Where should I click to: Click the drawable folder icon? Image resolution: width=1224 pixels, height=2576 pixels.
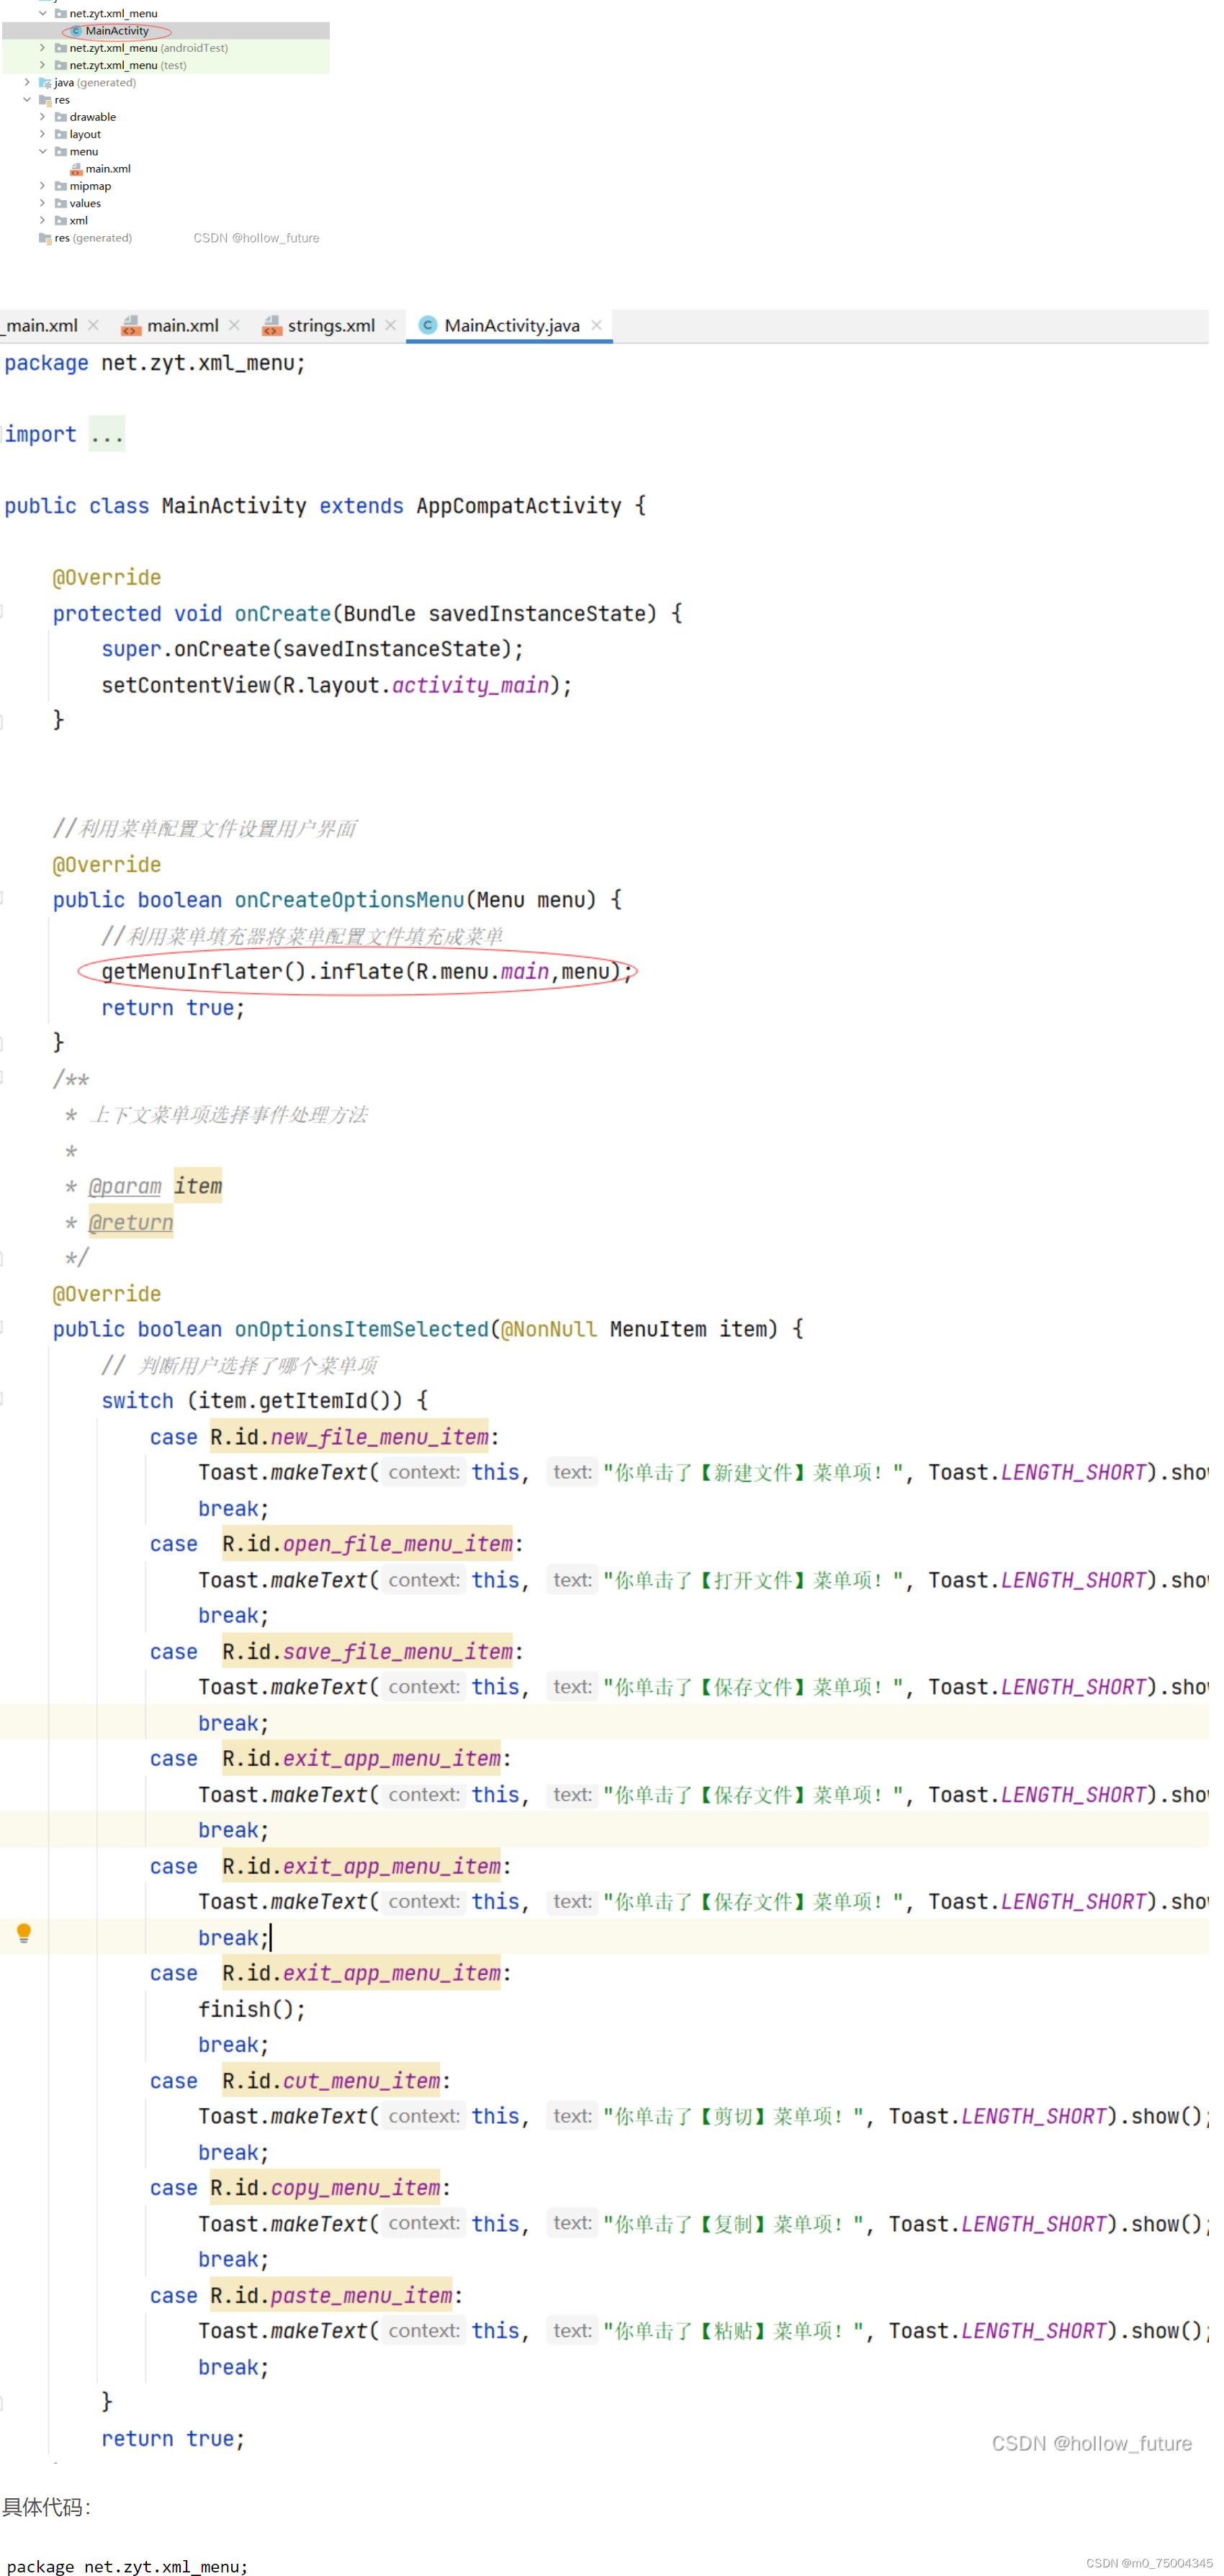[x=61, y=117]
